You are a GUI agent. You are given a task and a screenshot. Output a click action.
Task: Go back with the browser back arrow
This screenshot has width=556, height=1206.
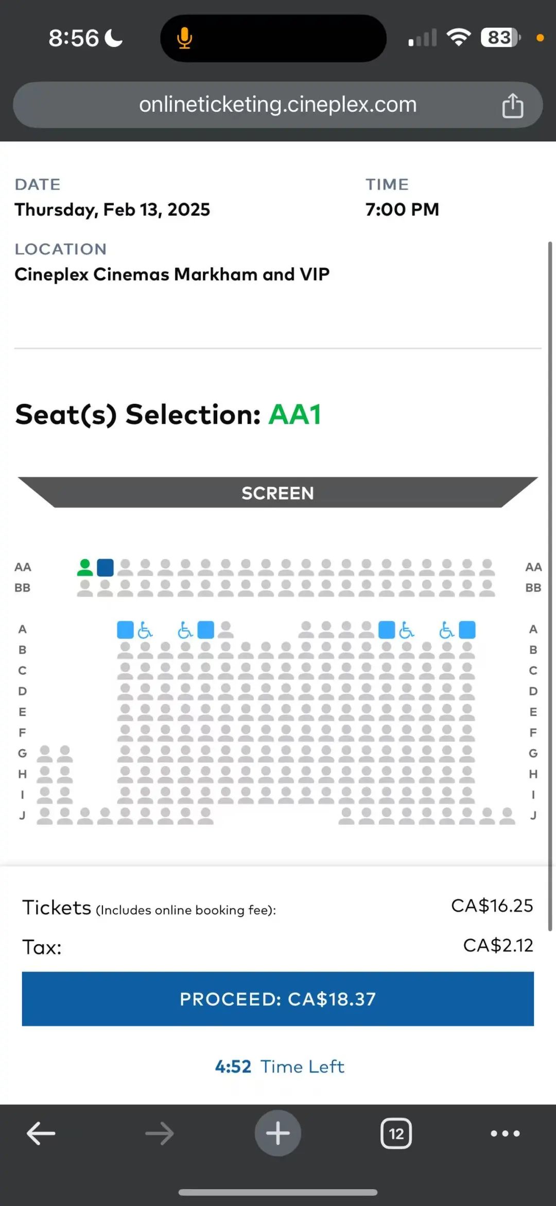tap(41, 1133)
